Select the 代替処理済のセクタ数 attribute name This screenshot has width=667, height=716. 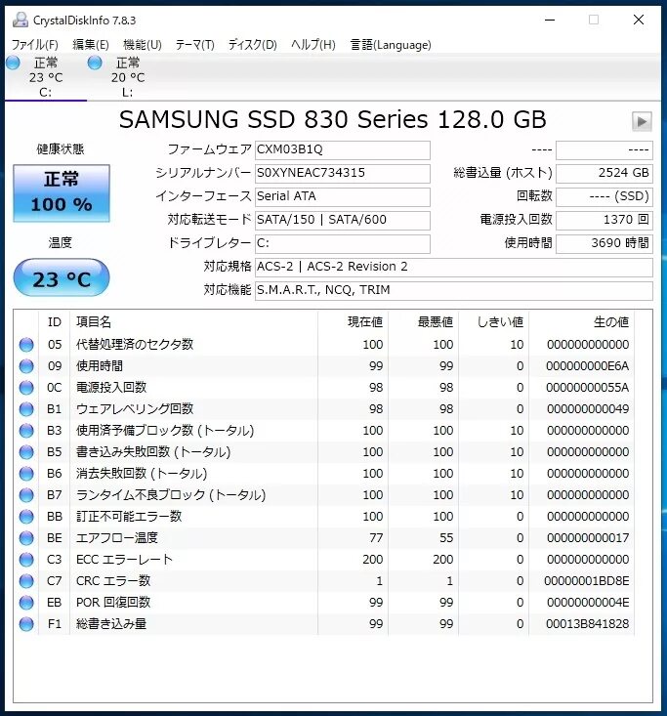click(135, 344)
